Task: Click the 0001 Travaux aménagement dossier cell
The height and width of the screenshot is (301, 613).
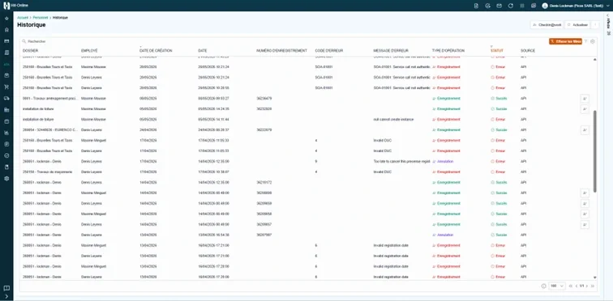Action: (x=50, y=98)
